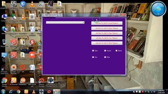
Task: Launch UC Browser from desktop
Action: point(14,81)
